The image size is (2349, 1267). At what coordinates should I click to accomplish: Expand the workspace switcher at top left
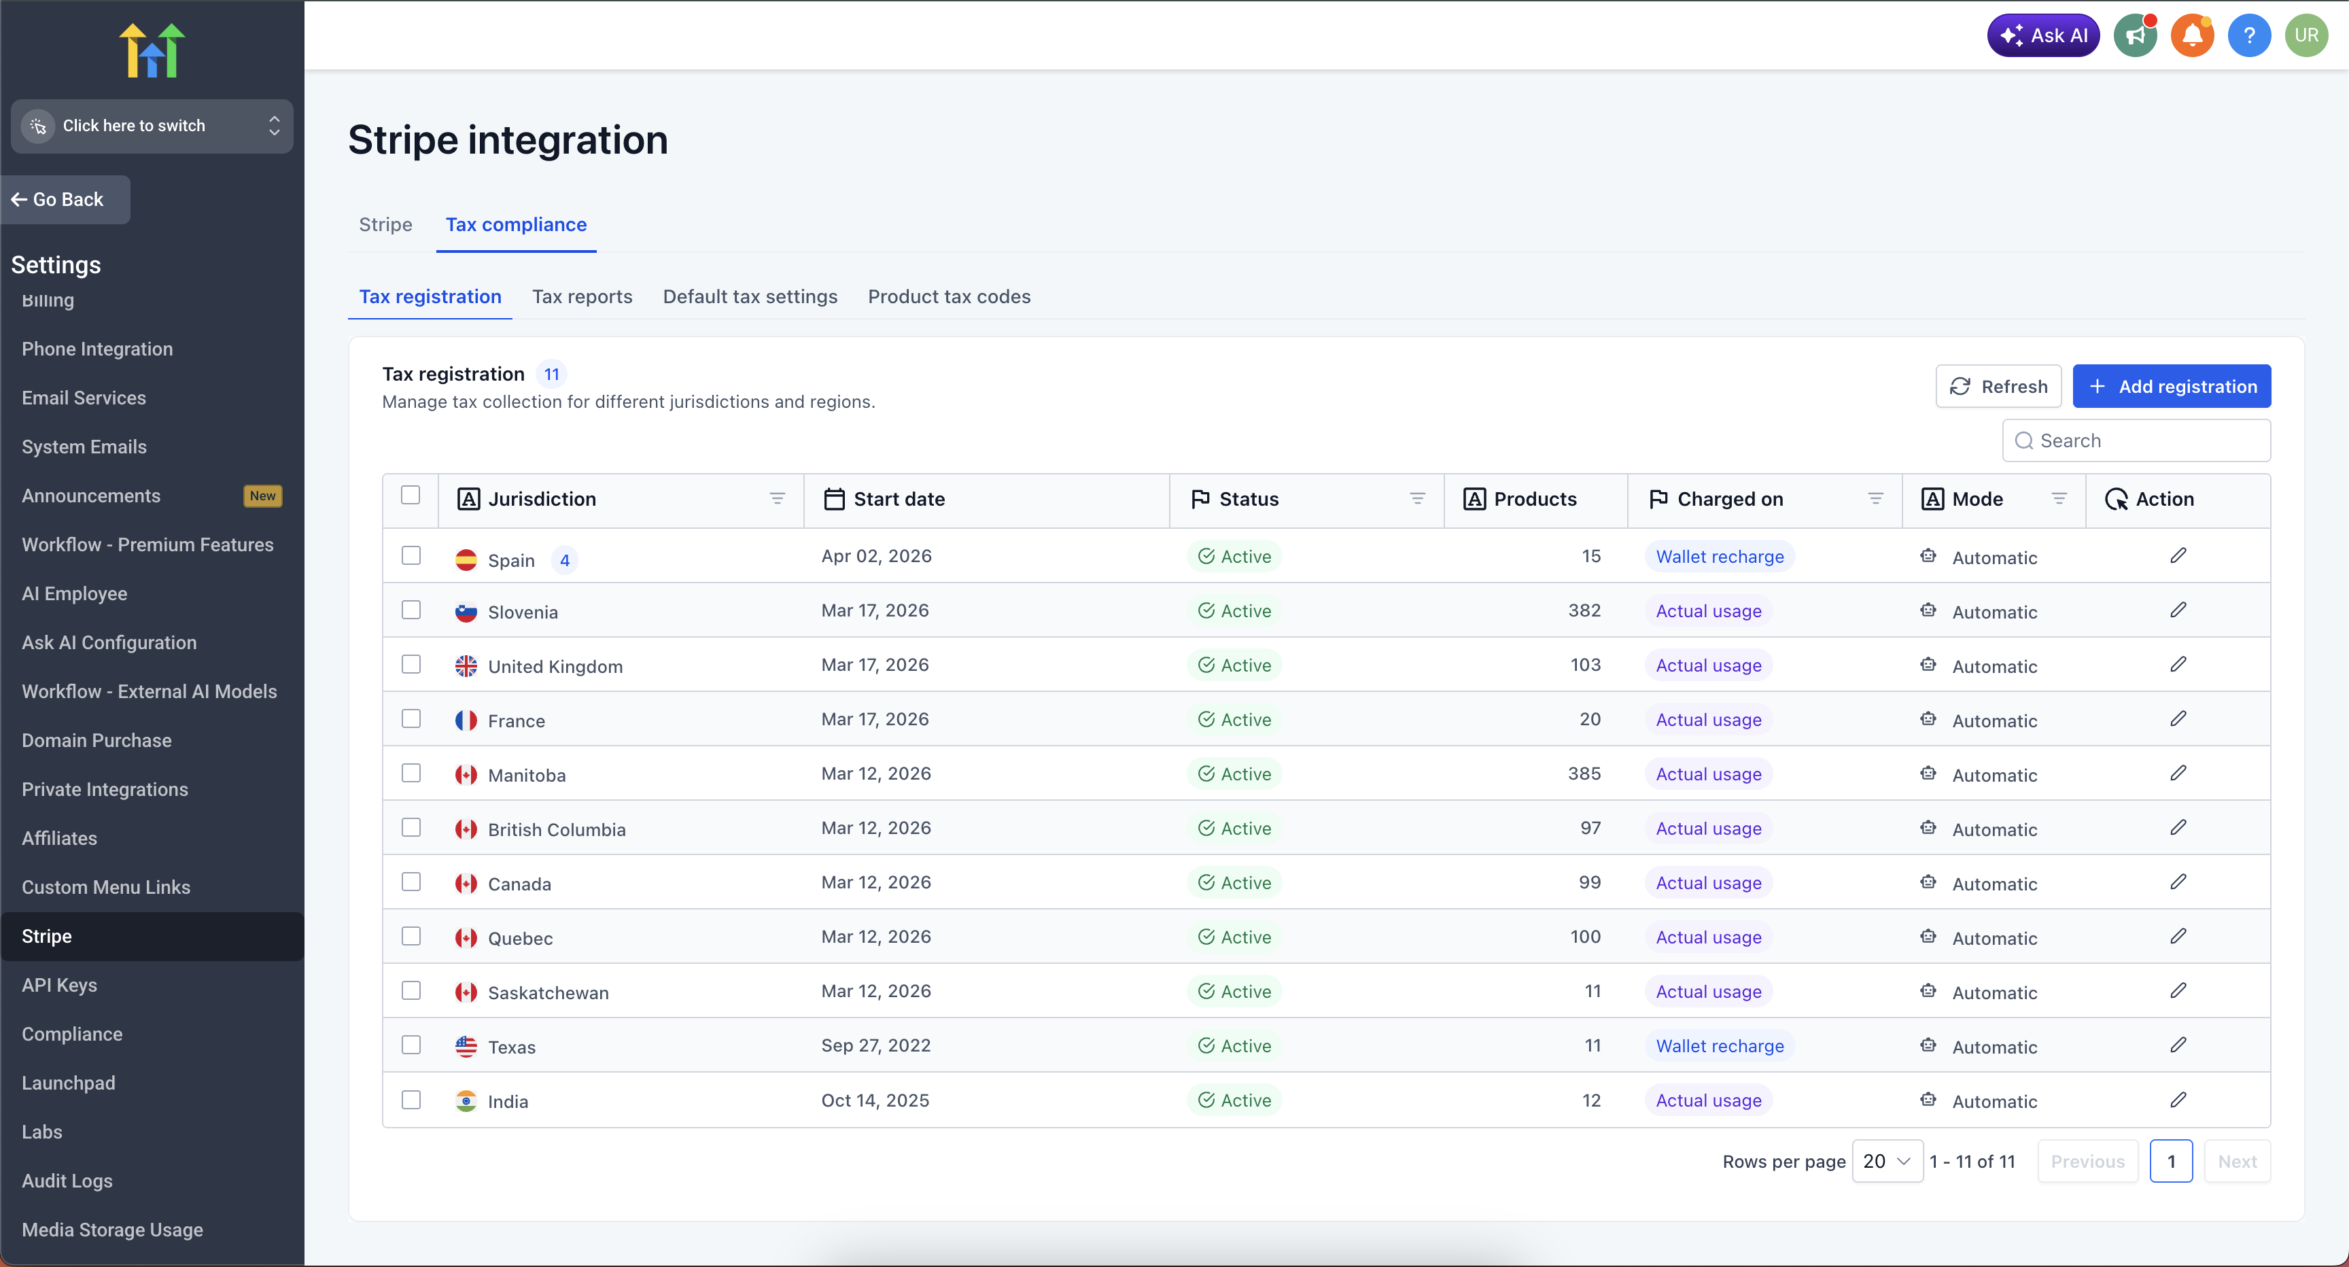point(152,126)
